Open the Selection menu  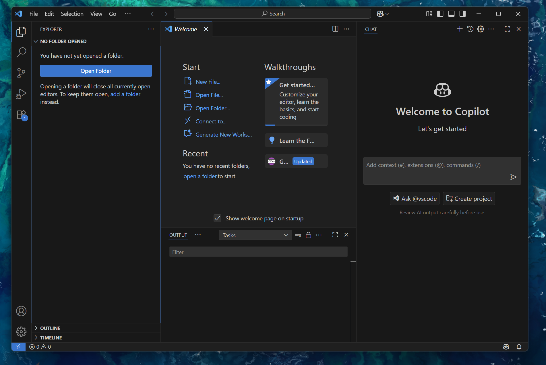click(72, 14)
